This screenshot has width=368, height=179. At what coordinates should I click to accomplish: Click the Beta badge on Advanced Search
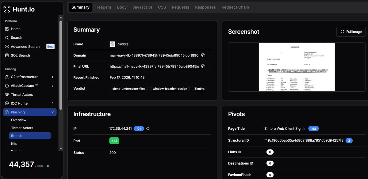click(50, 47)
